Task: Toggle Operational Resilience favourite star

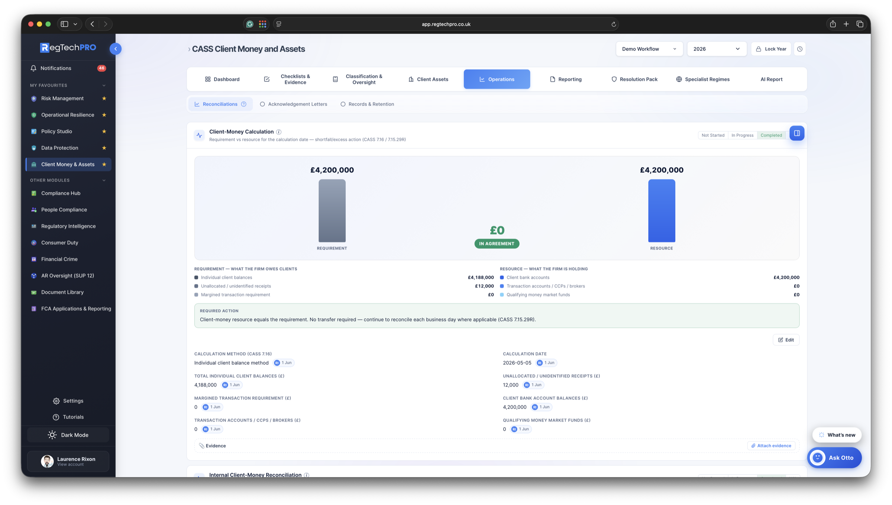Action: (104, 115)
